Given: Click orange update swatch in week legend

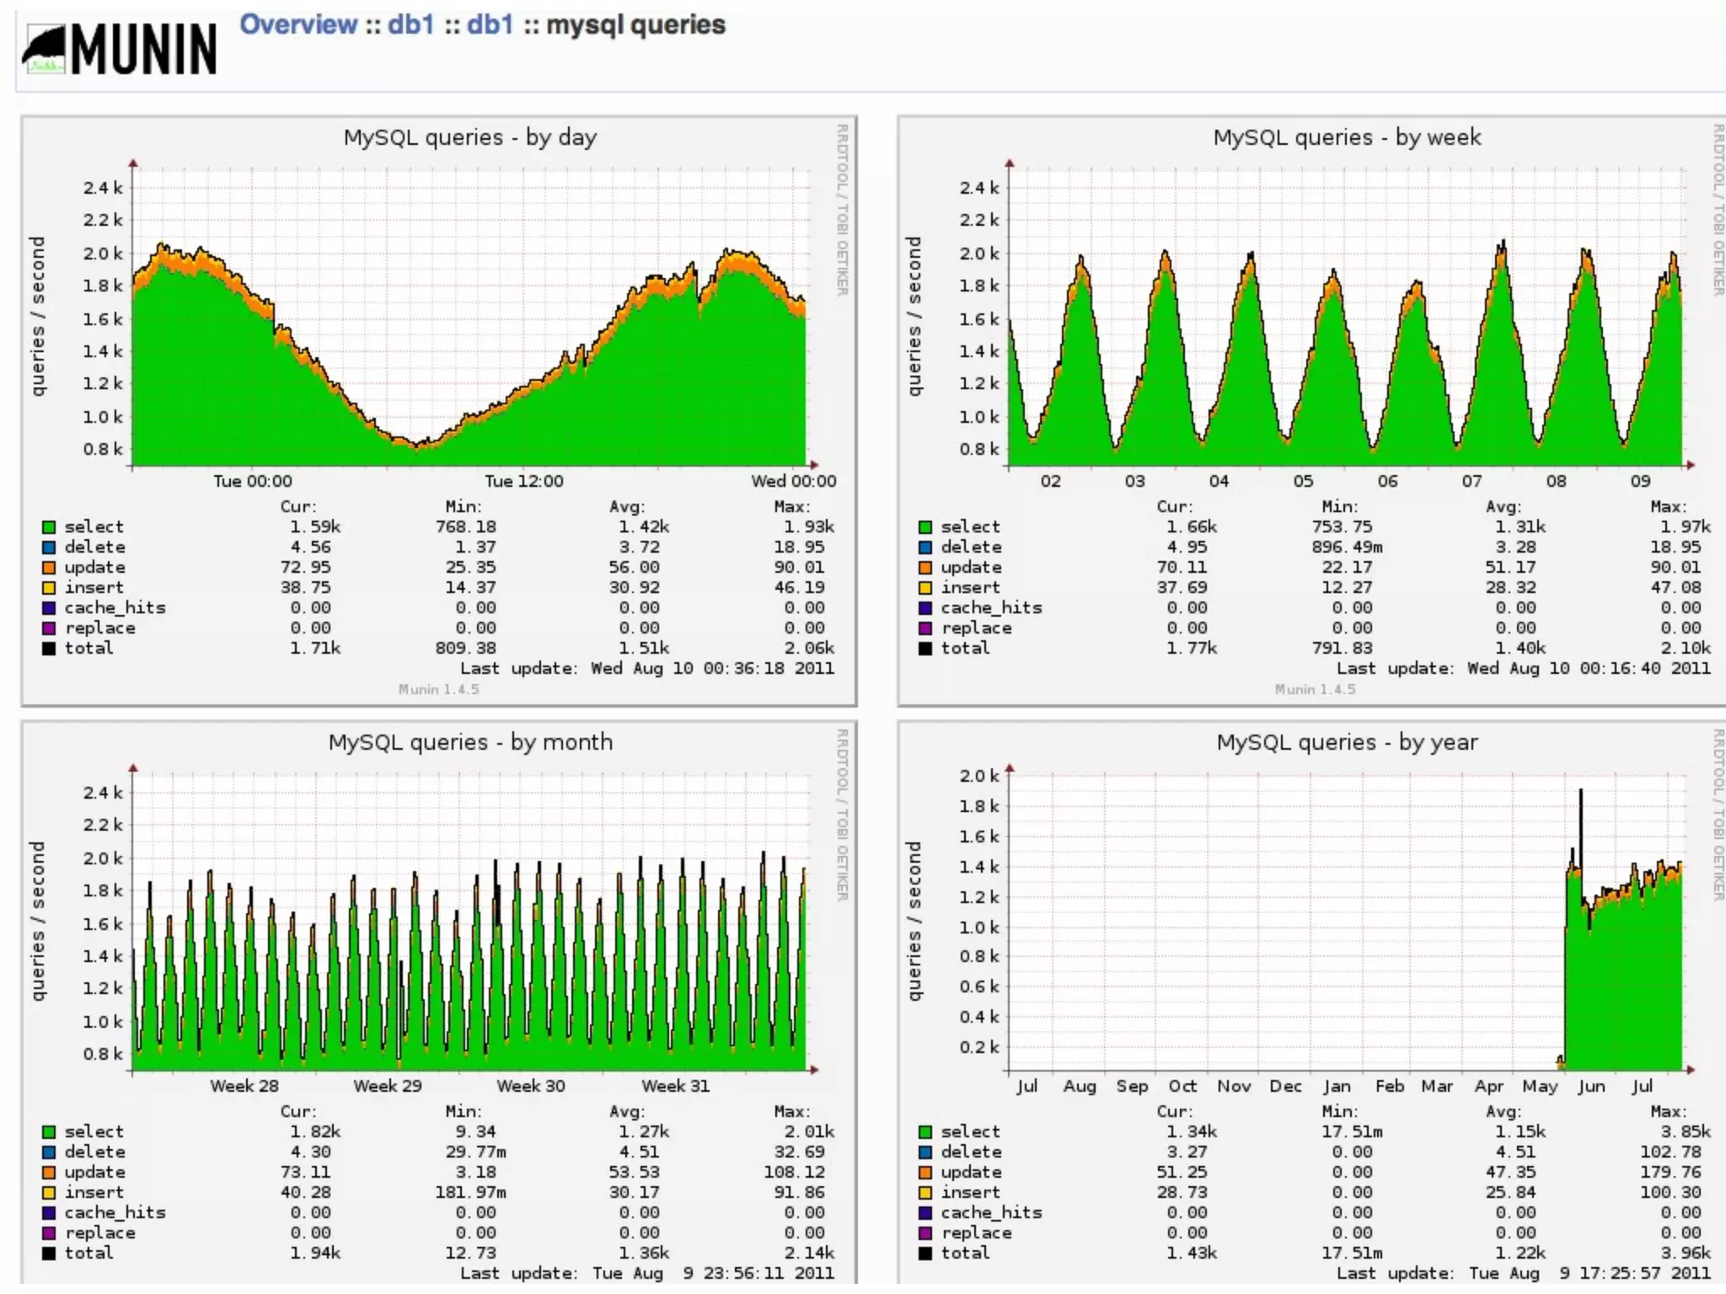Looking at the screenshot, I should coord(925,568).
